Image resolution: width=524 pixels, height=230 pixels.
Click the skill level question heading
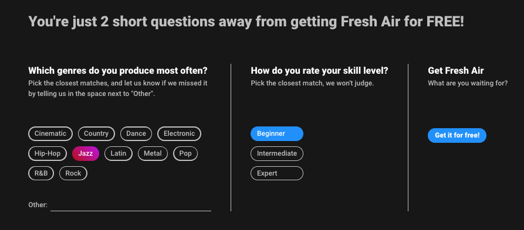319,71
